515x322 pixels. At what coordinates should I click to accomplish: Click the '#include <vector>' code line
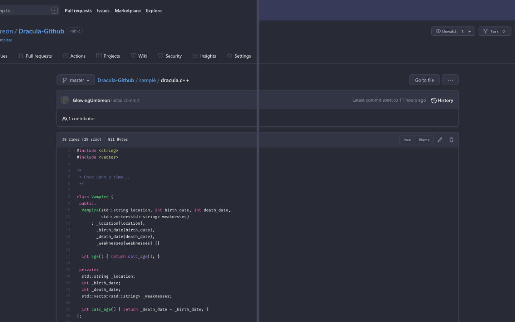97,157
